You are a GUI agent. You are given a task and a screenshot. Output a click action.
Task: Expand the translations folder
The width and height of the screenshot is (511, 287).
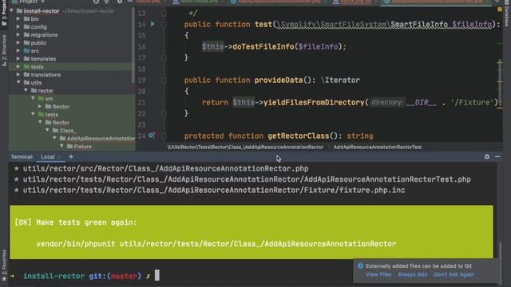coord(18,74)
